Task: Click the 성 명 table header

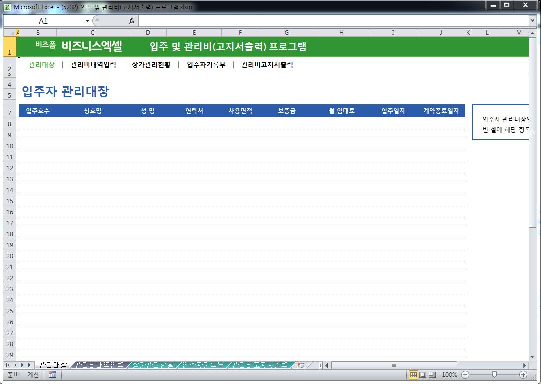Action: tap(148, 111)
